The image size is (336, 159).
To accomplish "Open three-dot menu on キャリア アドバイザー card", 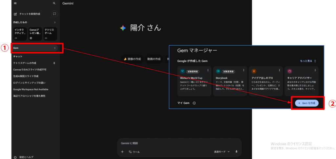I will coord(315,70).
